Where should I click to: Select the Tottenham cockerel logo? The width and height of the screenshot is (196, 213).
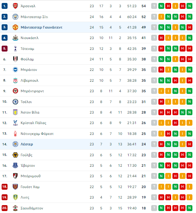click(15, 49)
